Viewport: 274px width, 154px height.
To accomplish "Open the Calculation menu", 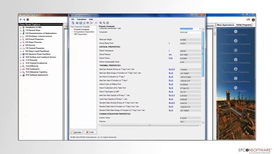I will tap(82, 19).
